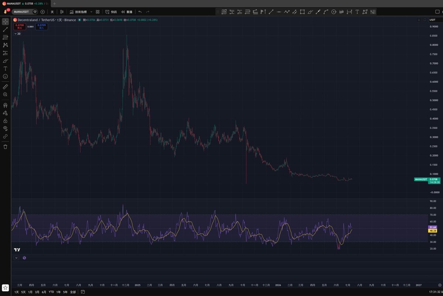This screenshot has height=296, width=443.
Task: Open the Fibonacci retracement tool in left sidebar
Action: tap(5, 37)
